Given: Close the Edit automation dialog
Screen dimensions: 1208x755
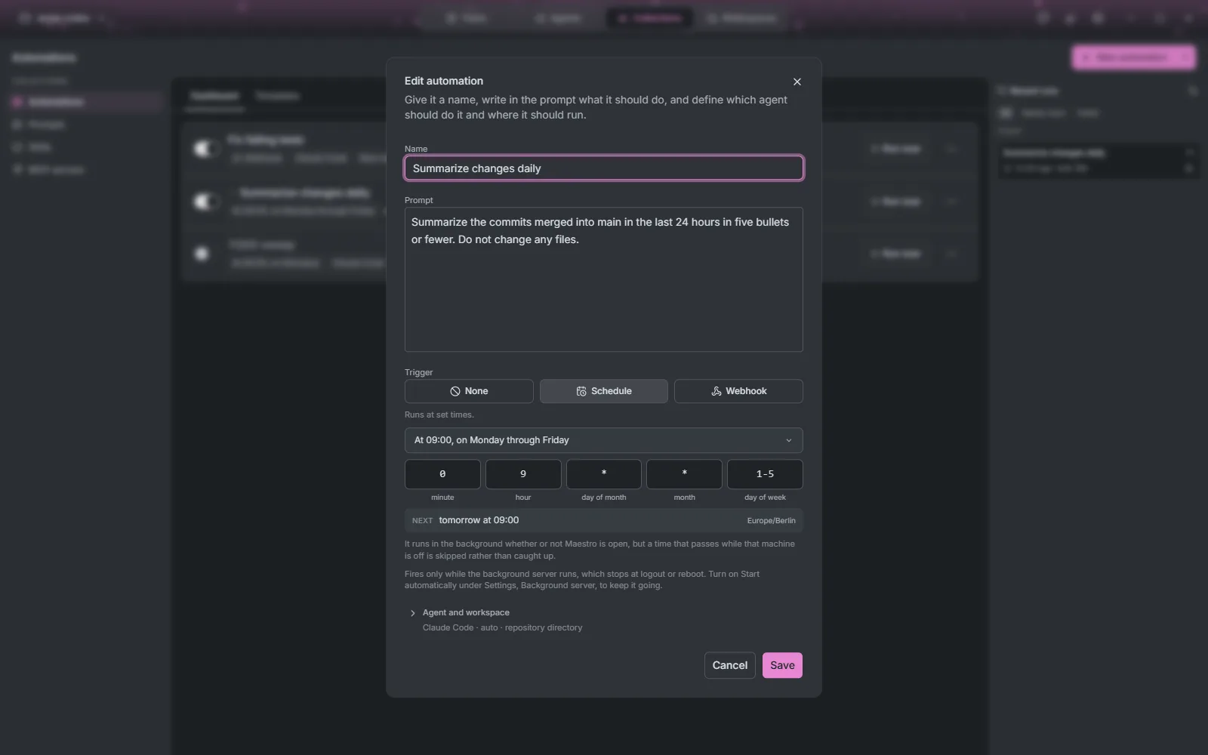Looking at the screenshot, I should 797,82.
